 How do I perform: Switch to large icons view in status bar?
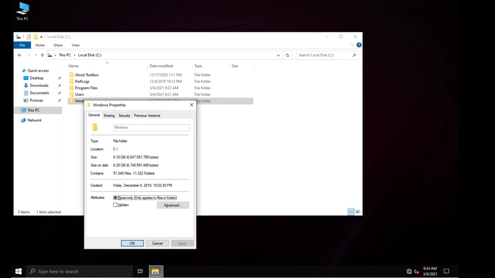click(358, 212)
